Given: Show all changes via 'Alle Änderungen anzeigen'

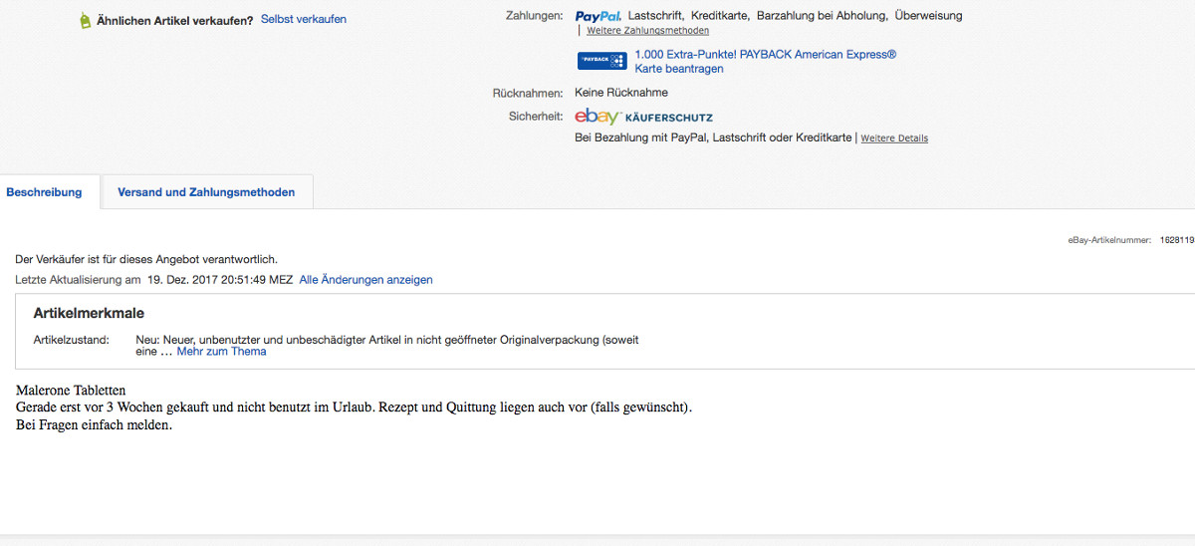Looking at the screenshot, I should 365,280.
